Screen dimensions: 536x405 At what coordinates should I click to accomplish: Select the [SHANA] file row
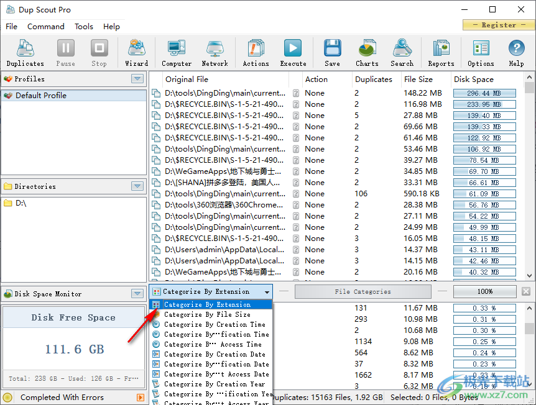click(x=336, y=183)
